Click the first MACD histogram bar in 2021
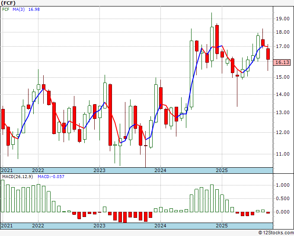Screen dimensions: 294x236 [x=3, y=196]
